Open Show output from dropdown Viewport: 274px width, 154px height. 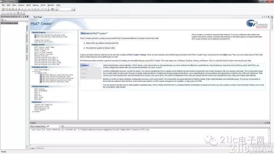[59, 126]
